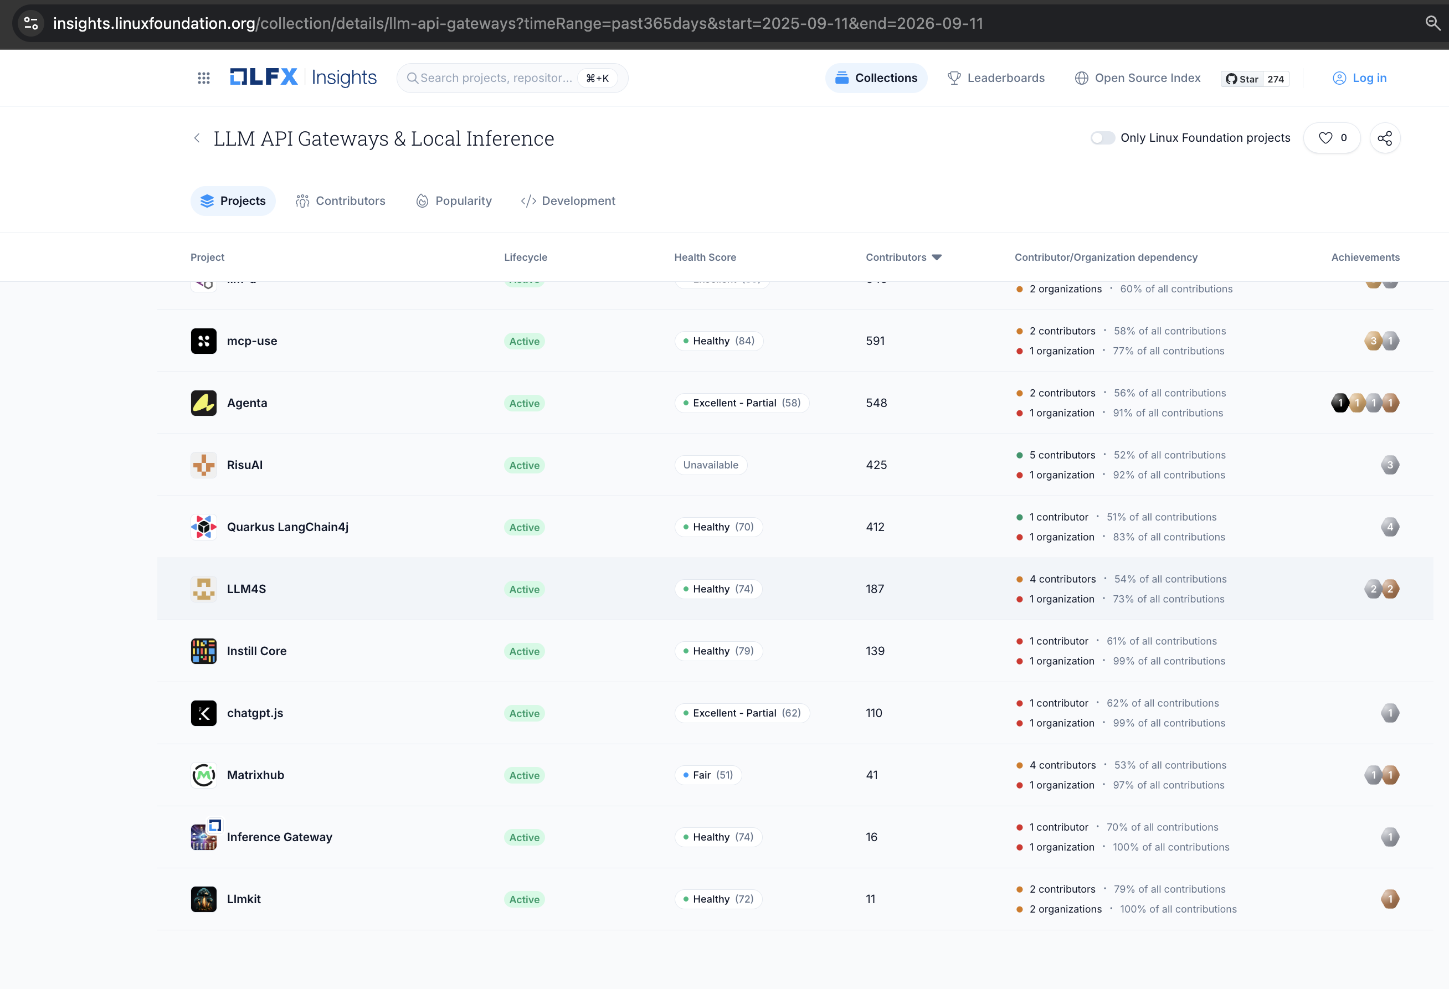Like the collection with heart button
This screenshot has width=1449, height=989.
1332,138
